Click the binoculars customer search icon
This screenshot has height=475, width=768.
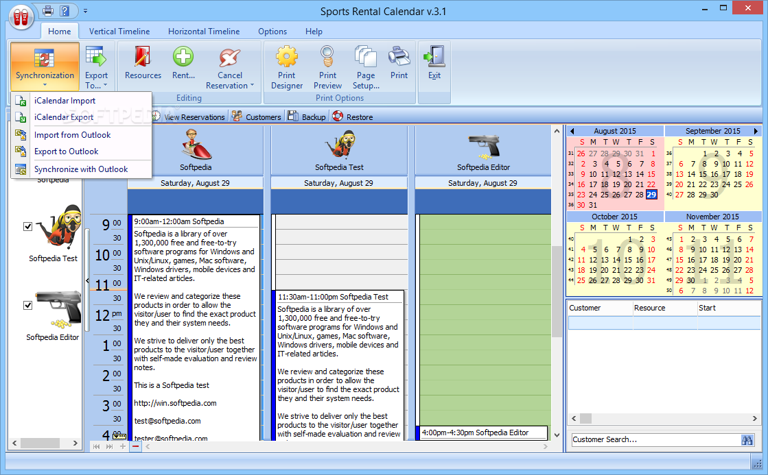[747, 440]
